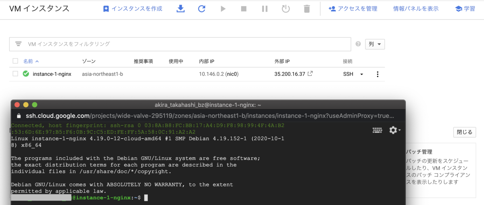Click the In Use (使用中) column header

pos(176,61)
